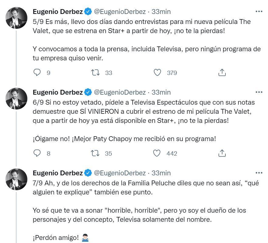Click the profile avatar on the 5/9 tweet
Viewport: 268px width, 243px height.
17,18
